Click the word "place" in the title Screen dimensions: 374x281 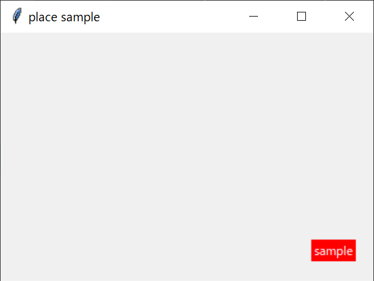42,17
